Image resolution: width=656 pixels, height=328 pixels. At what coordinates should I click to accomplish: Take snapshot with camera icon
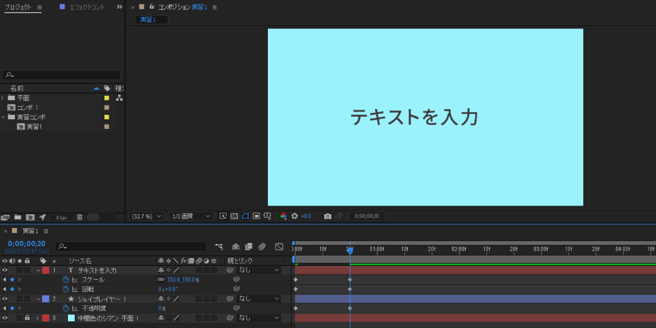(x=327, y=216)
